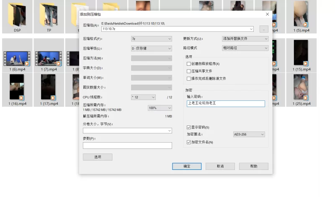The image size is (335, 197).
Task: Uncheck the 显示密码(S) checkbox
Action: [189, 128]
